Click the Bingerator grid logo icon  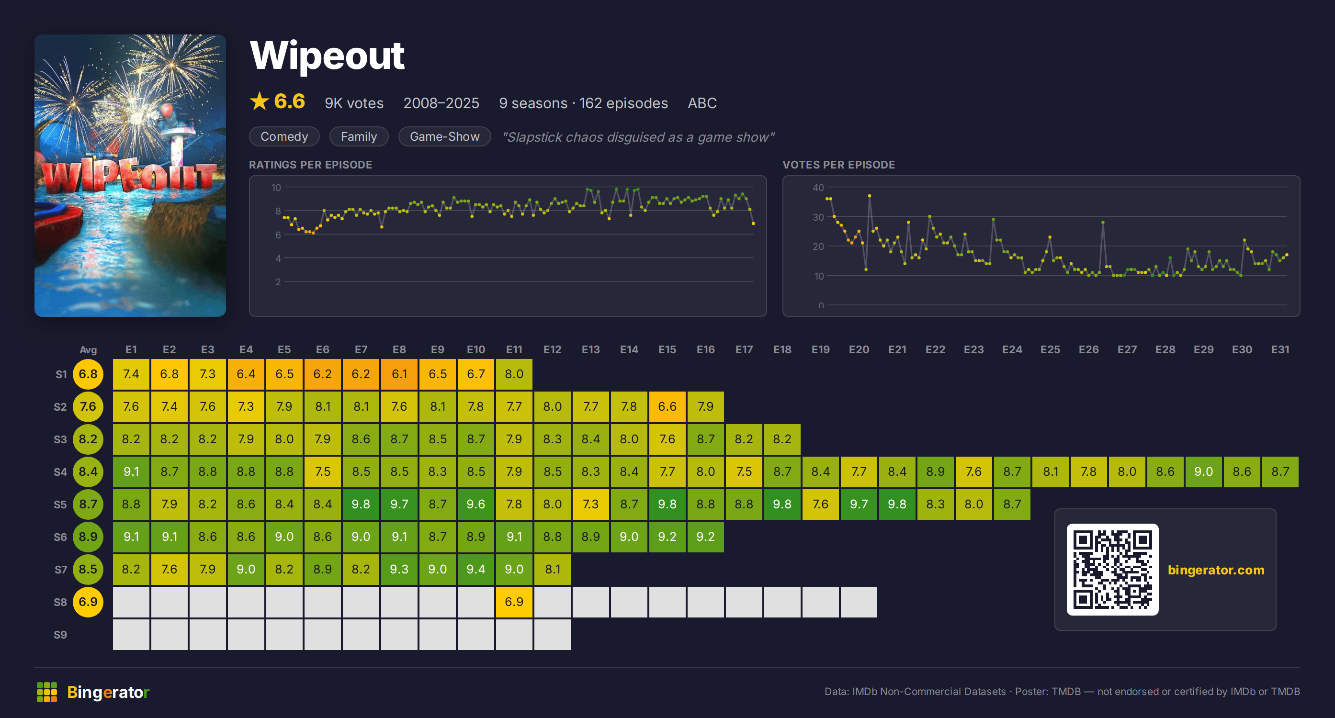click(46, 692)
